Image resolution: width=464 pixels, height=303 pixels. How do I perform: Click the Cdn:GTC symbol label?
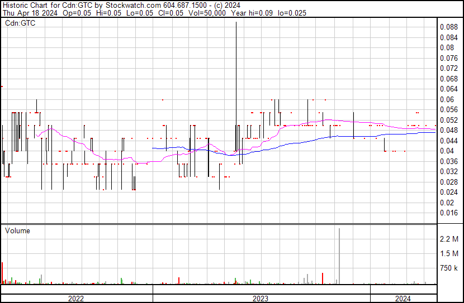pyautogui.click(x=20, y=24)
